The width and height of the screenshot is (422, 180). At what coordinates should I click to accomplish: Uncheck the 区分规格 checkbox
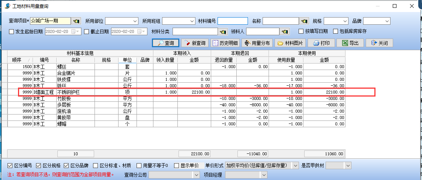[x=39, y=165]
